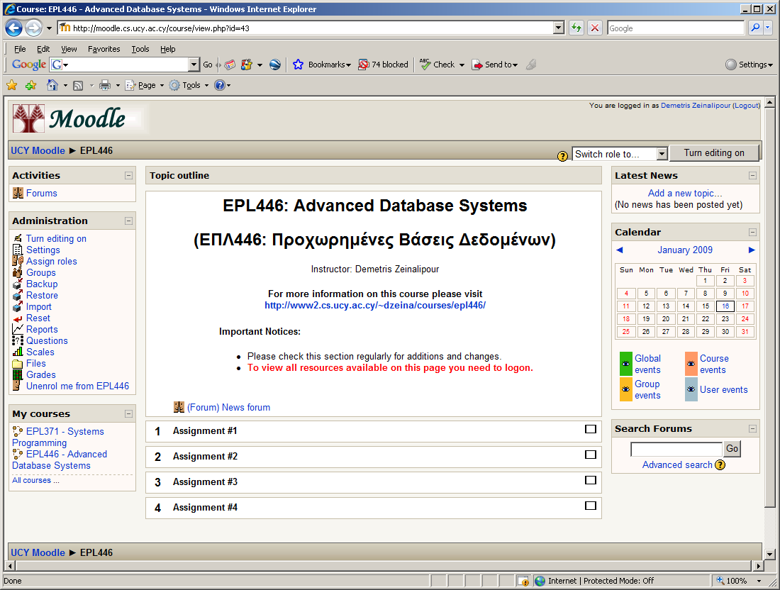Image resolution: width=780 pixels, height=590 pixels.
Task: Show only Assignment #2 topic box
Action: click(591, 454)
